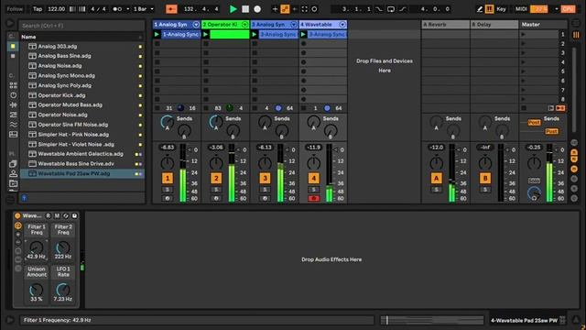
Task: Enable the Key map mode button
Action: click(x=501, y=9)
